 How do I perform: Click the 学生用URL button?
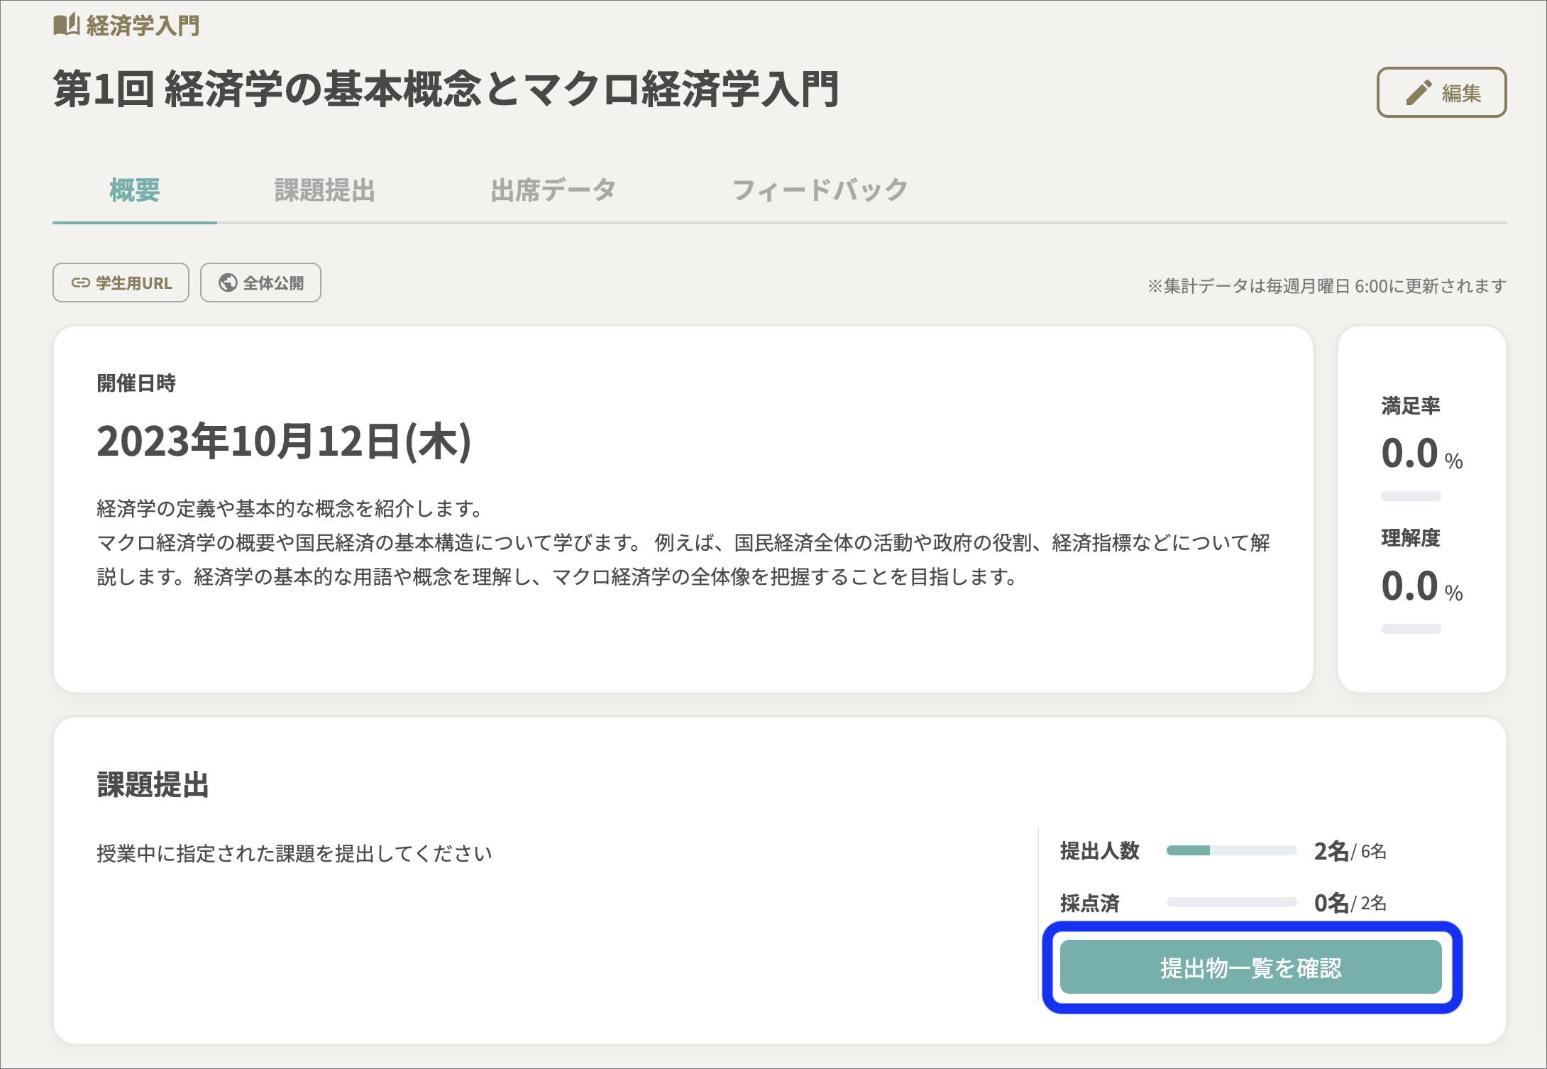pos(121,283)
